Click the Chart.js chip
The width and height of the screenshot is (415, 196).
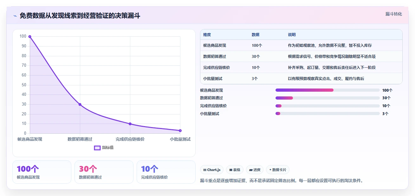212,170
